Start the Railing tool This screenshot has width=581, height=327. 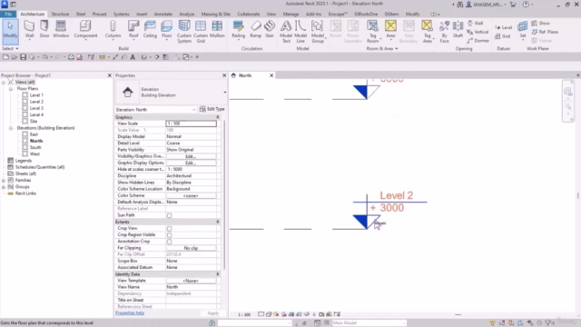238,29
